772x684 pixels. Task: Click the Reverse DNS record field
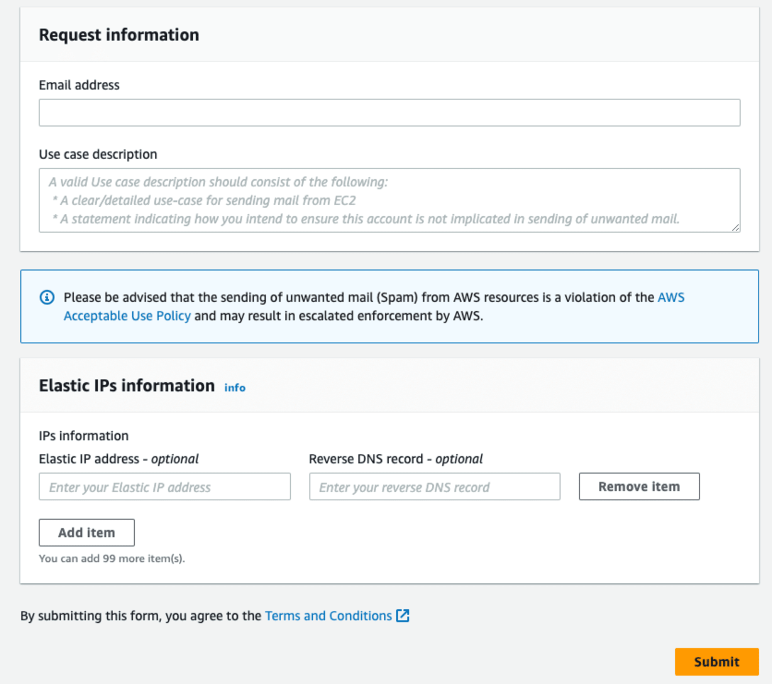tap(435, 486)
